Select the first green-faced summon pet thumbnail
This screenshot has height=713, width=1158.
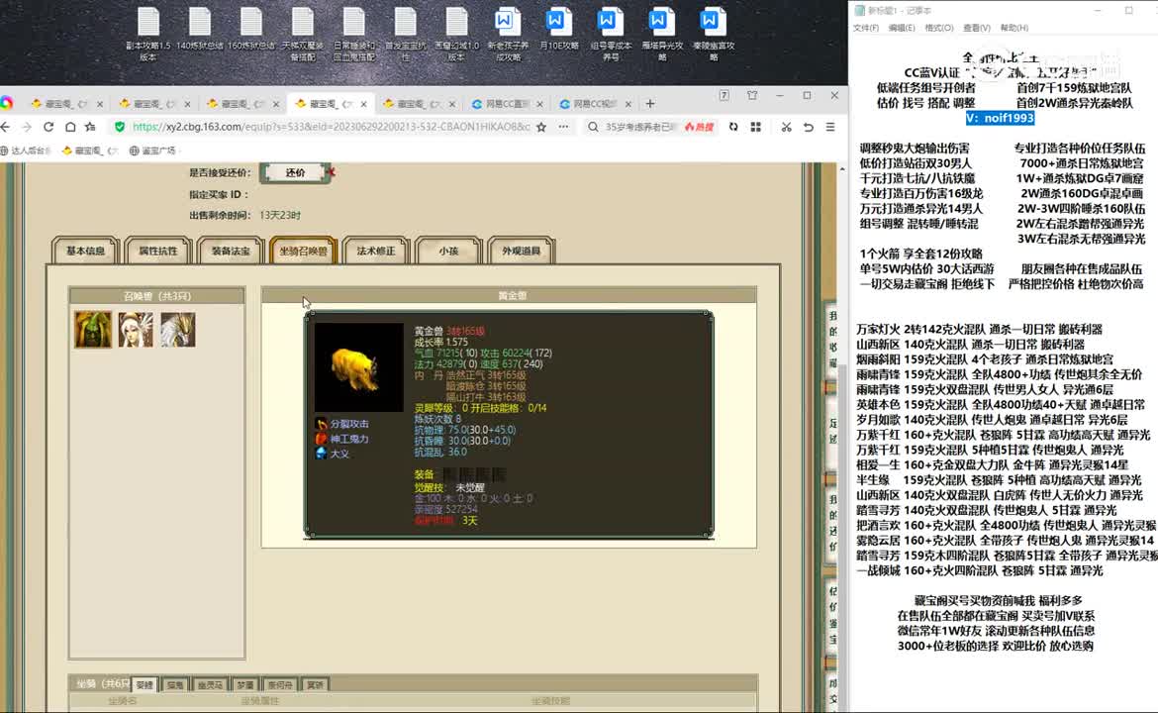click(x=93, y=329)
